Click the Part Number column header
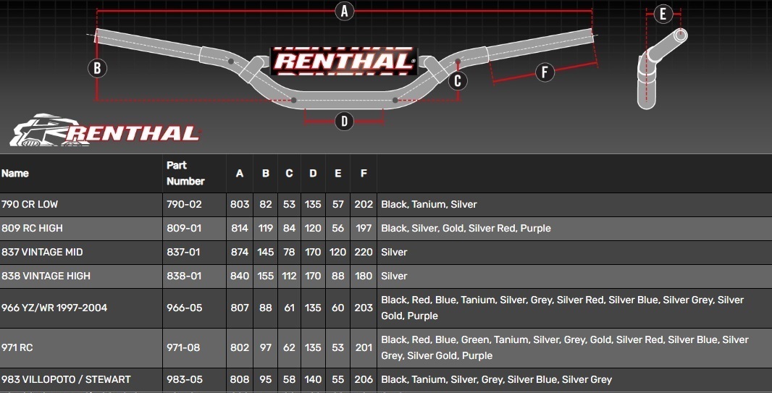Viewport: 772px width, 393px height. point(185,174)
